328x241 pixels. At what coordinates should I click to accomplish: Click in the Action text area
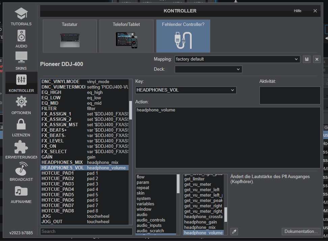tap(228, 138)
